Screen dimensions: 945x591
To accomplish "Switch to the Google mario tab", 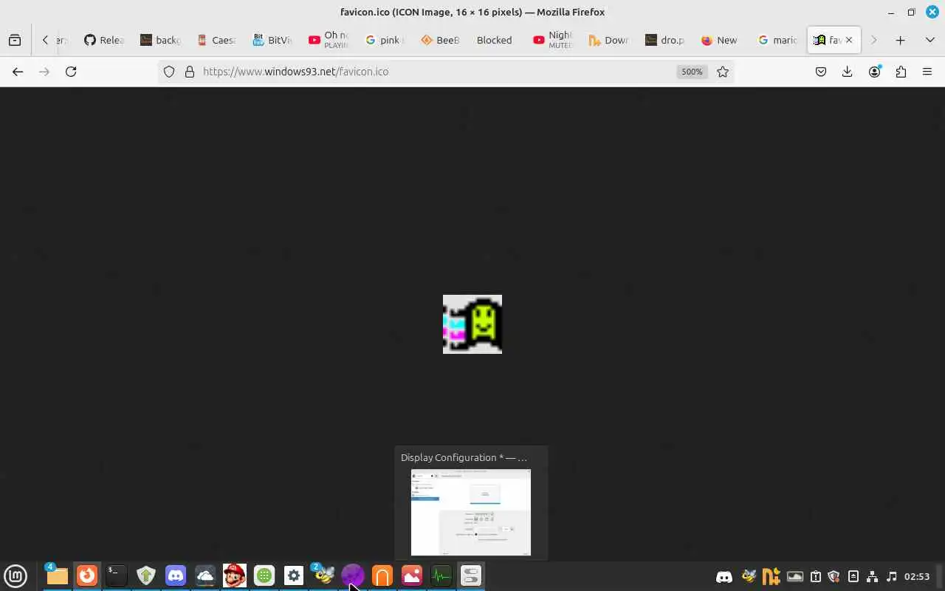I will (777, 40).
